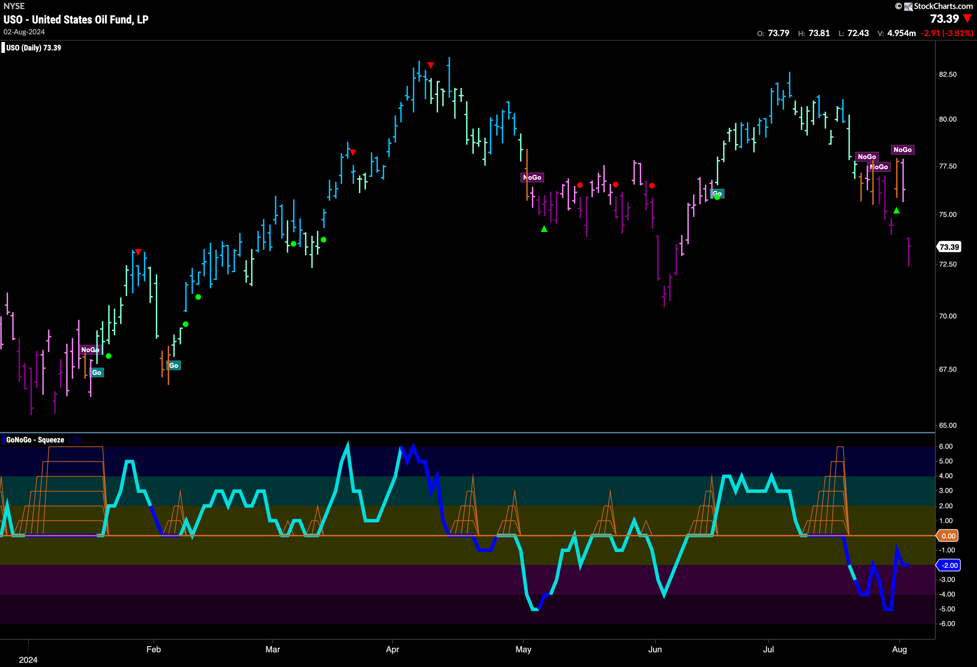Click the 82.50 price axis label
This screenshot has width=977, height=667.
click(948, 74)
